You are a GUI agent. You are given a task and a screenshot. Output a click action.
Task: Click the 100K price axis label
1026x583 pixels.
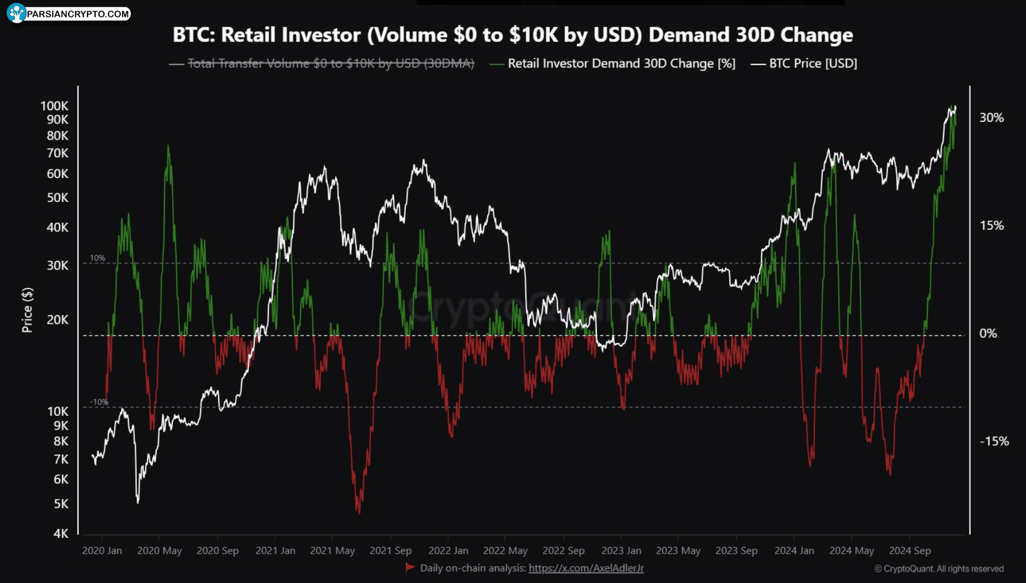tap(54, 106)
